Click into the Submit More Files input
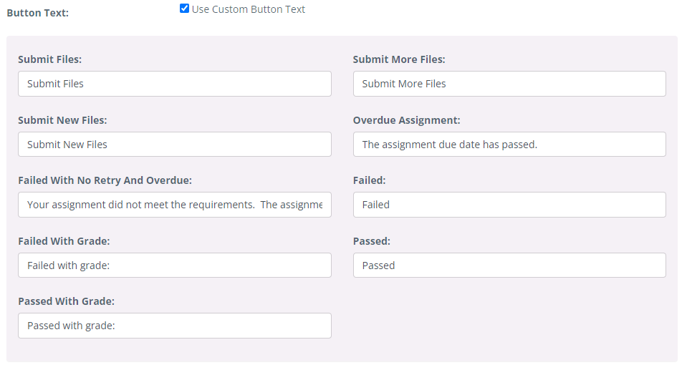Screen dimensions: 687x370 [509, 84]
